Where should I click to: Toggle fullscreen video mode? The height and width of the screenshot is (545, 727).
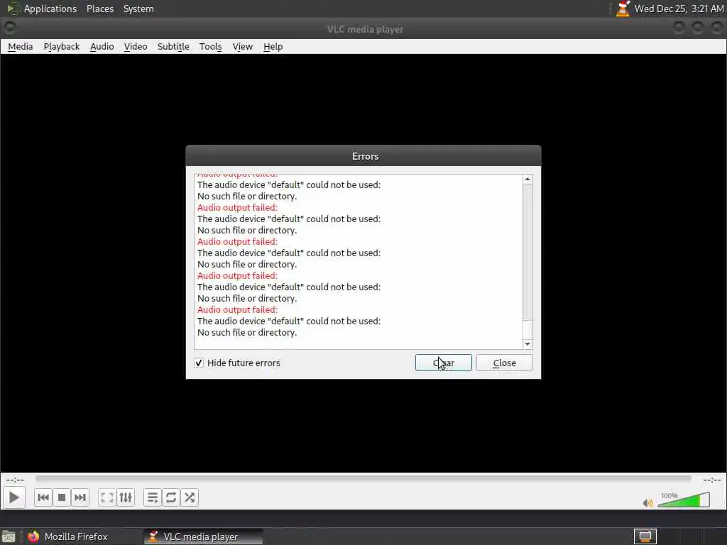point(107,497)
